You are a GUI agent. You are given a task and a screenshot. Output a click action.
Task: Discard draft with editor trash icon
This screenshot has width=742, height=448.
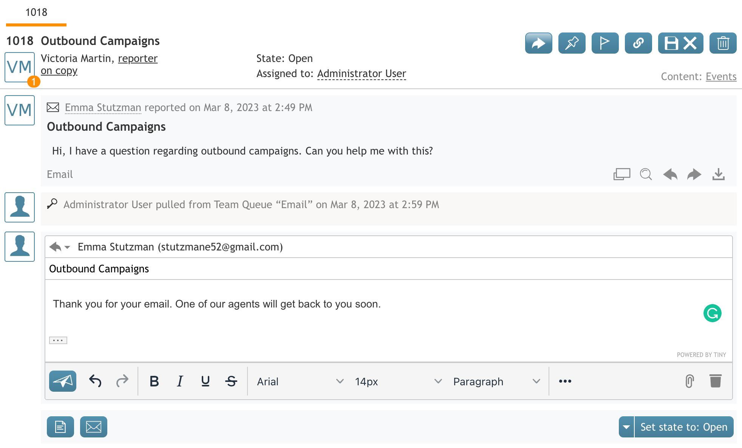click(715, 381)
